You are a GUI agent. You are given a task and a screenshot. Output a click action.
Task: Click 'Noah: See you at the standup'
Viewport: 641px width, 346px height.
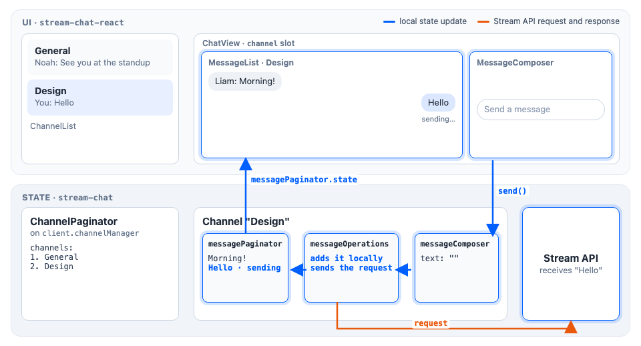point(92,63)
